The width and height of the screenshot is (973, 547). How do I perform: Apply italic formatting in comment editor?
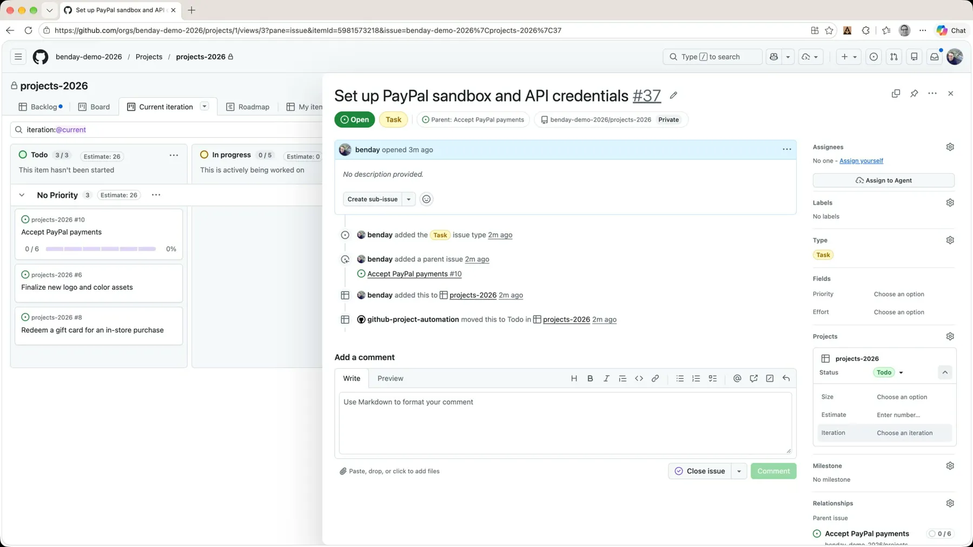tap(606, 378)
